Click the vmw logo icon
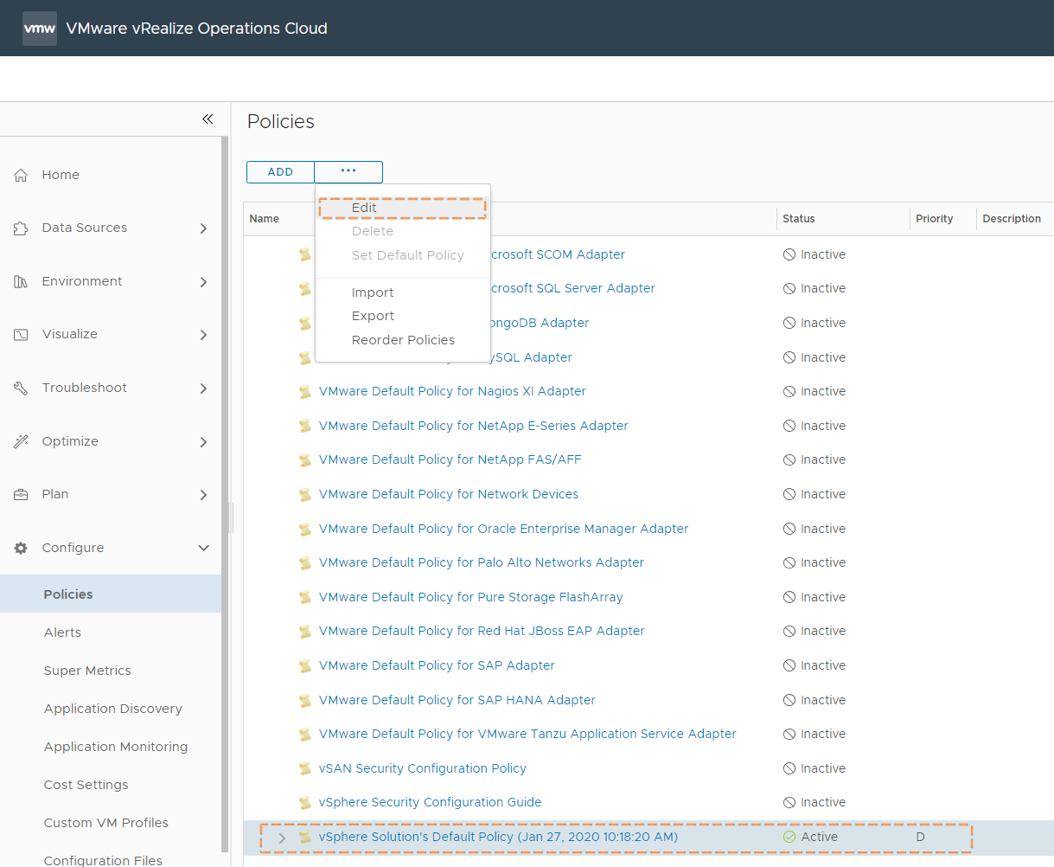Viewport: 1054px width, 867px height. point(40,29)
